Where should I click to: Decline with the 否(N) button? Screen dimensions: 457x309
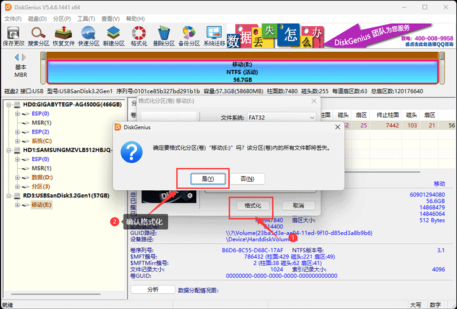[x=247, y=179]
